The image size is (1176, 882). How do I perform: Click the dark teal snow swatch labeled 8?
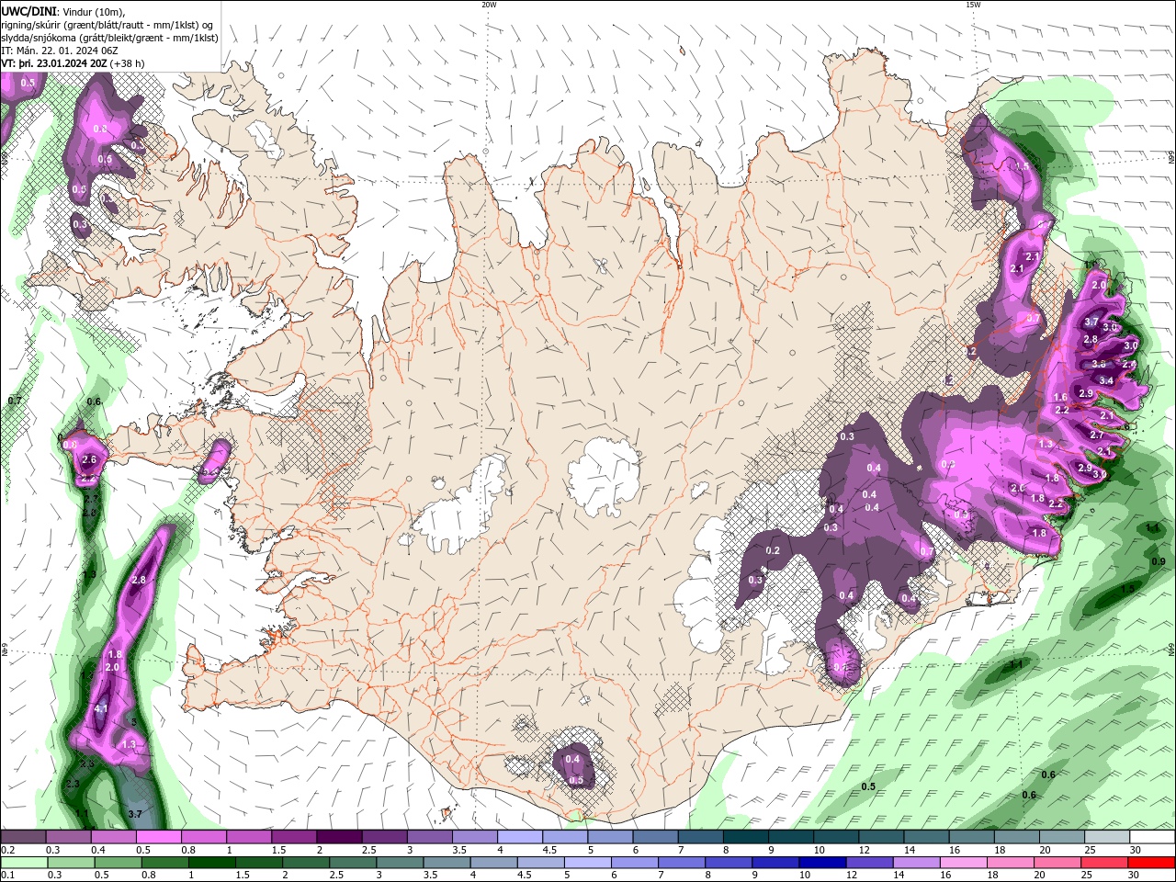(746, 837)
